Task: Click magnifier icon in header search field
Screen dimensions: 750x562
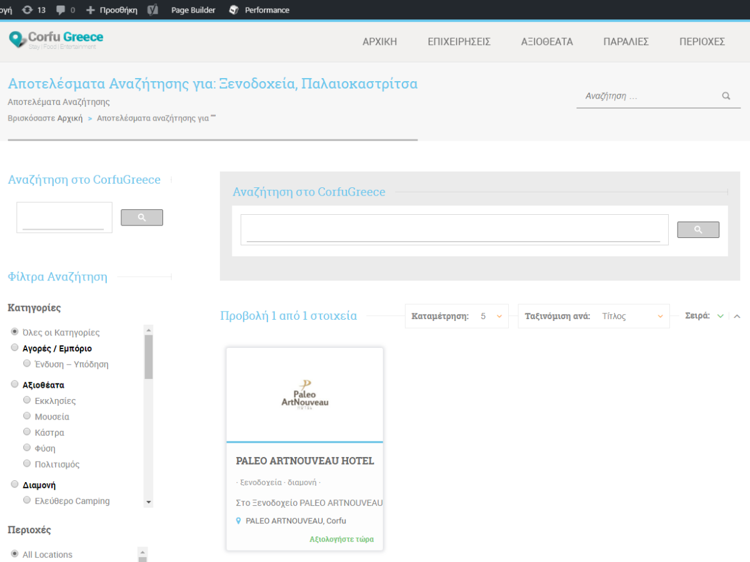Action: [x=726, y=96]
